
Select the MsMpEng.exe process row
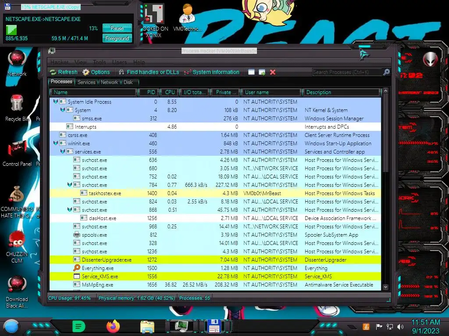tap(215, 284)
